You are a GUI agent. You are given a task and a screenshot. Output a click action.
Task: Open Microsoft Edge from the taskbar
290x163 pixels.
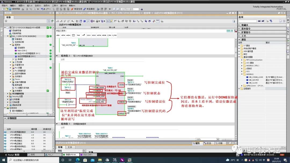pyautogui.click(x=78, y=160)
